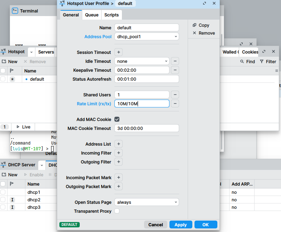Viewport: 281px width, 232px height.
Task: Select the dhcp1 row checkbox
Action: (x=3, y=192)
